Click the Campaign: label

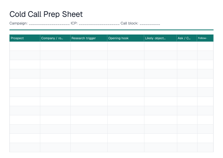click(x=18, y=23)
